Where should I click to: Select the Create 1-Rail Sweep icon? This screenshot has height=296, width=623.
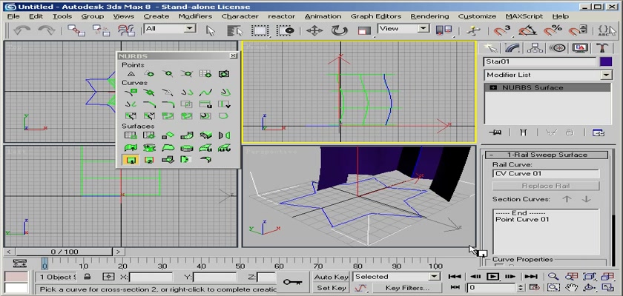131,160
